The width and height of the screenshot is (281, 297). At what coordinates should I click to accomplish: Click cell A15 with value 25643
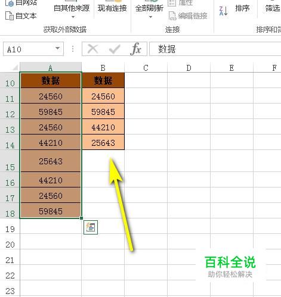click(51, 161)
